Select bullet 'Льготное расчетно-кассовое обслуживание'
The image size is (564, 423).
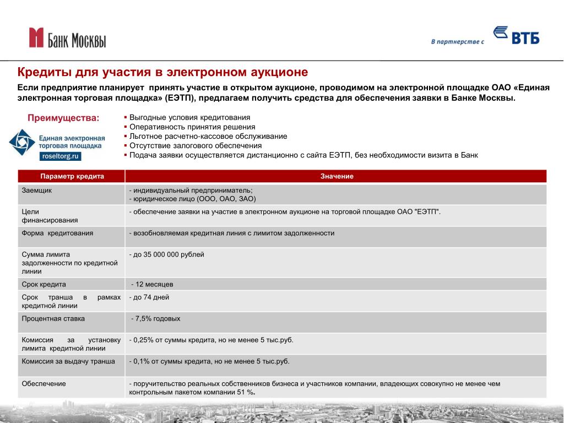(208, 137)
